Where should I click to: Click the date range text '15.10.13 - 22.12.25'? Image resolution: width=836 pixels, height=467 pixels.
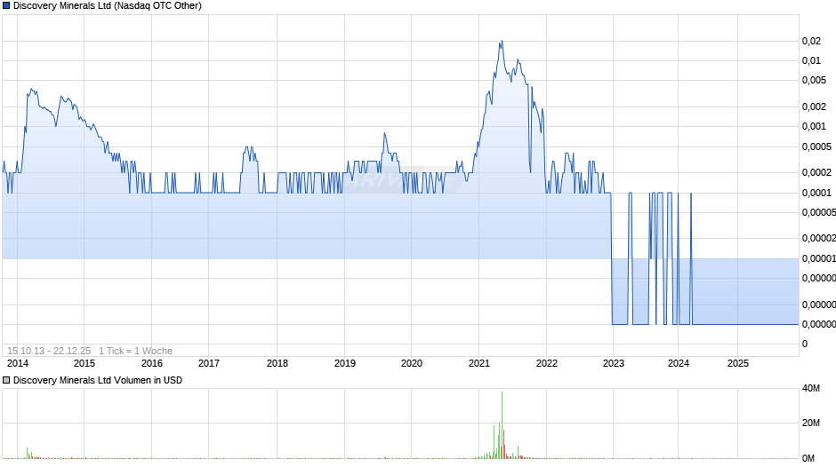coord(49,351)
